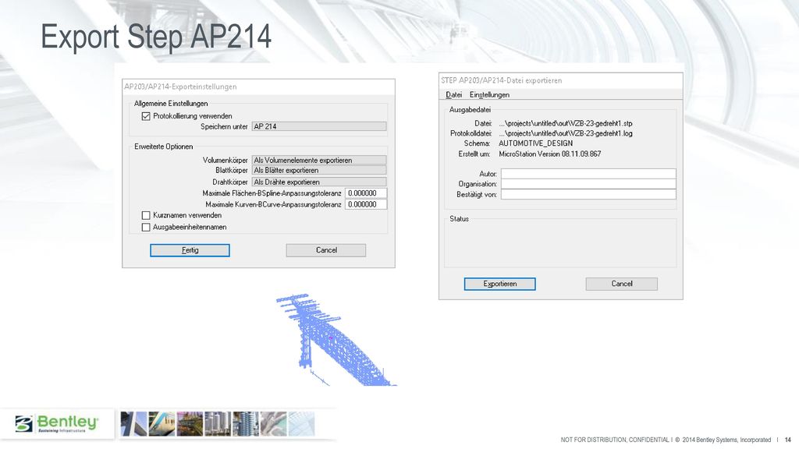Click the slide number 14
The height and width of the screenshot is (449, 799).
click(788, 440)
